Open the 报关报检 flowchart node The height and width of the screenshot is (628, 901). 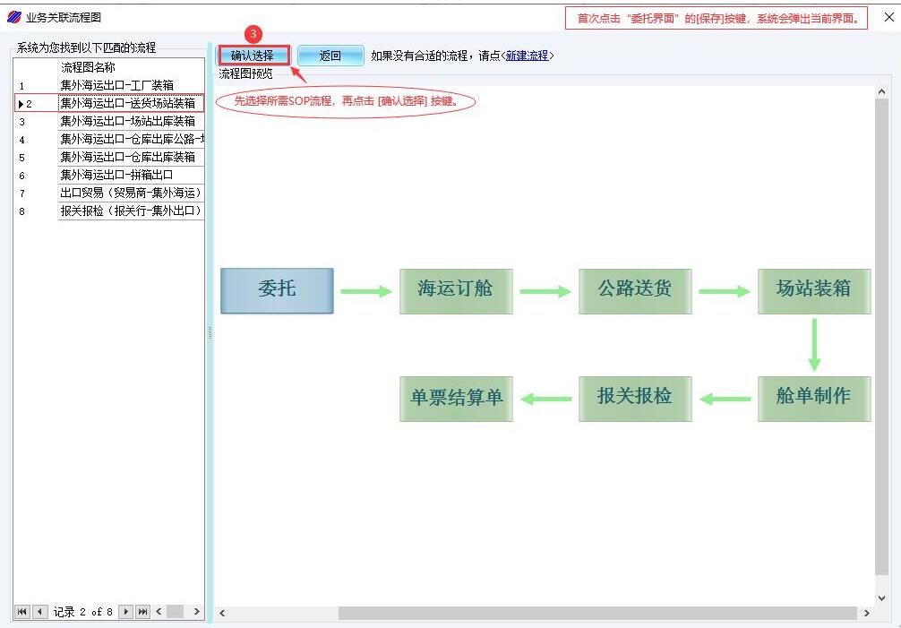click(x=635, y=398)
